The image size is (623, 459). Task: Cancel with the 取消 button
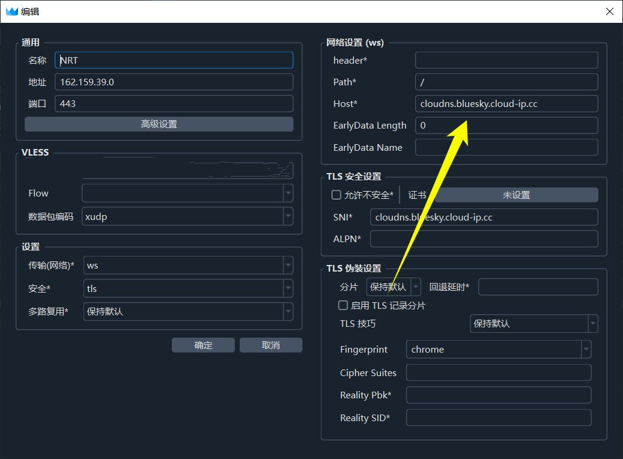tap(271, 345)
